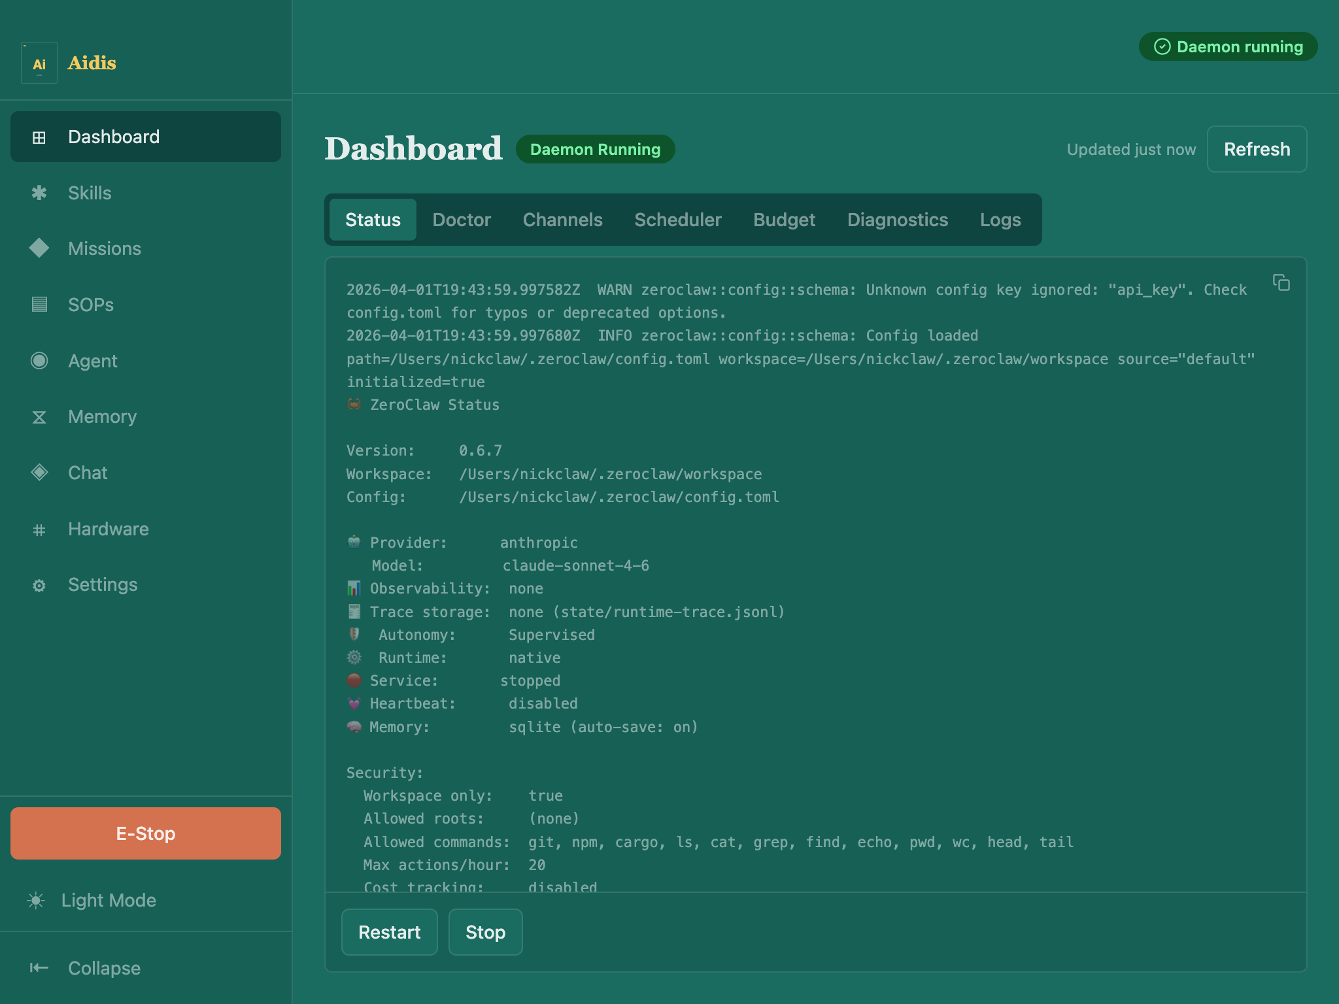Stop the daemon with the Stop button
The height and width of the screenshot is (1004, 1339).
485,932
